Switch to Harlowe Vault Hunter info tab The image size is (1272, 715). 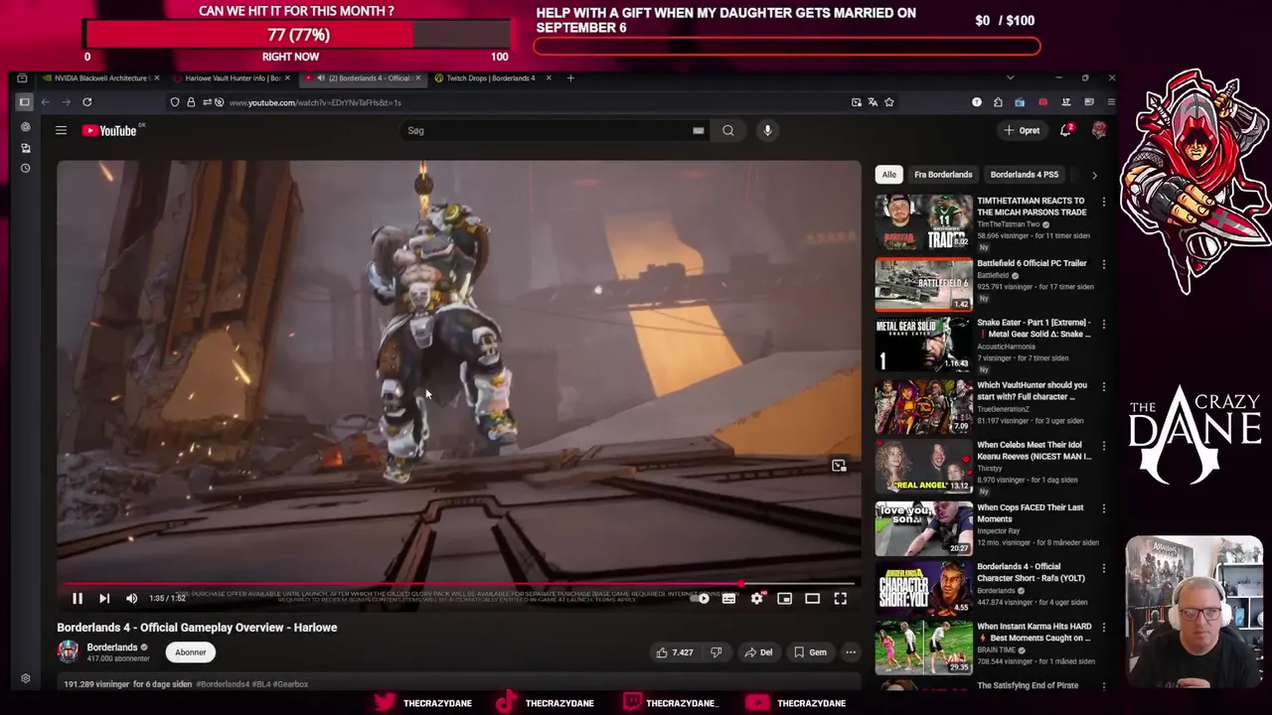coord(231,77)
